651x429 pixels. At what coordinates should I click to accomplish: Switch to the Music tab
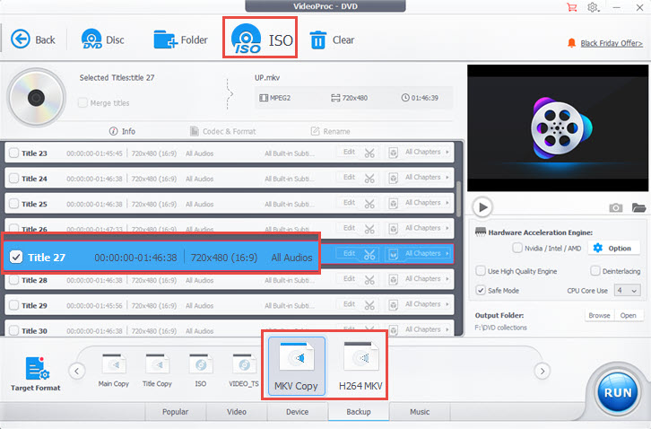pyautogui.click(x=420, y=412)
